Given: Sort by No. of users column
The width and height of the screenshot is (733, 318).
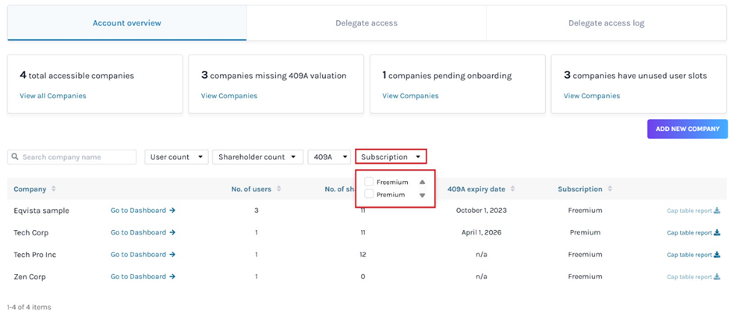Looking at the screenshot, I should pyautogui.click(x=279, y=189).
